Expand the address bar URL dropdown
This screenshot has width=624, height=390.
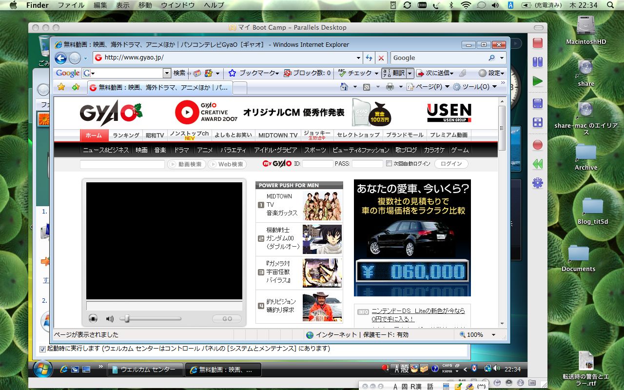(358, 58)
